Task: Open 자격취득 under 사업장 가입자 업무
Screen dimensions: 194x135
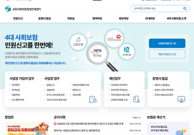Action: point(16,85)
